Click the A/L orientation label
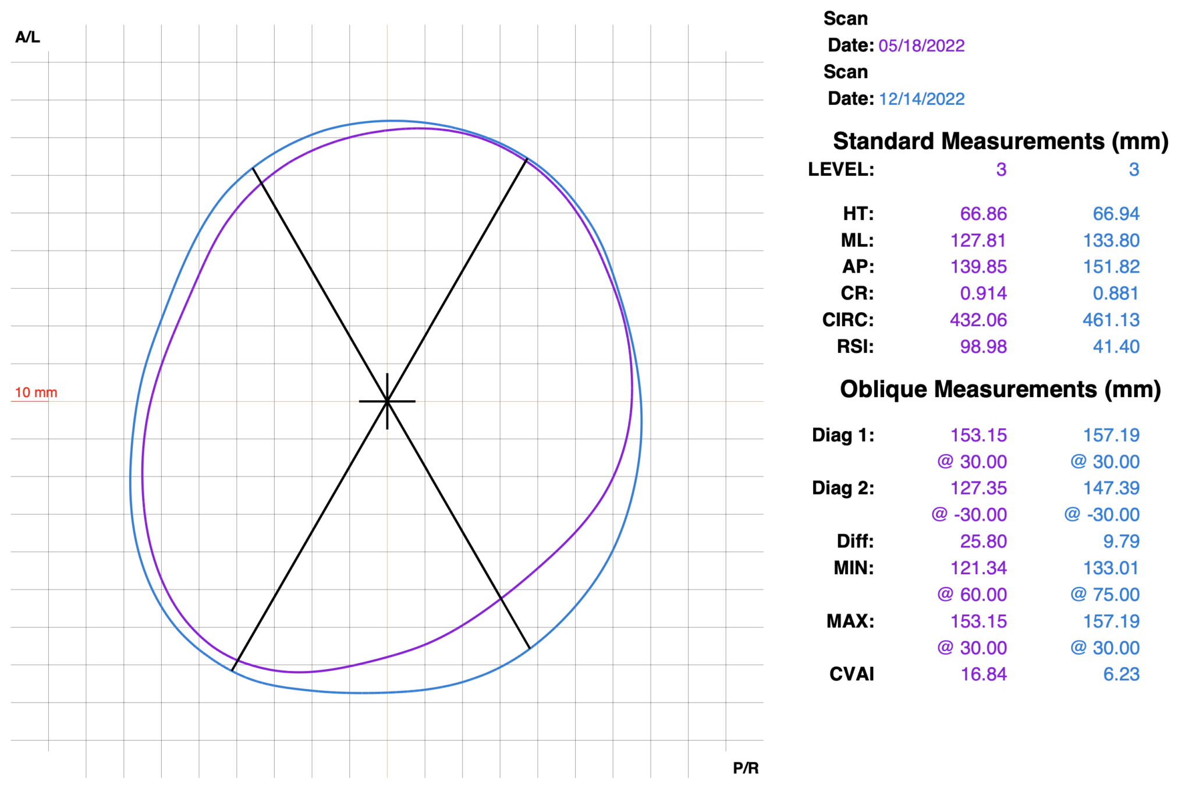 pyautogui.click(x=27, y=37)
